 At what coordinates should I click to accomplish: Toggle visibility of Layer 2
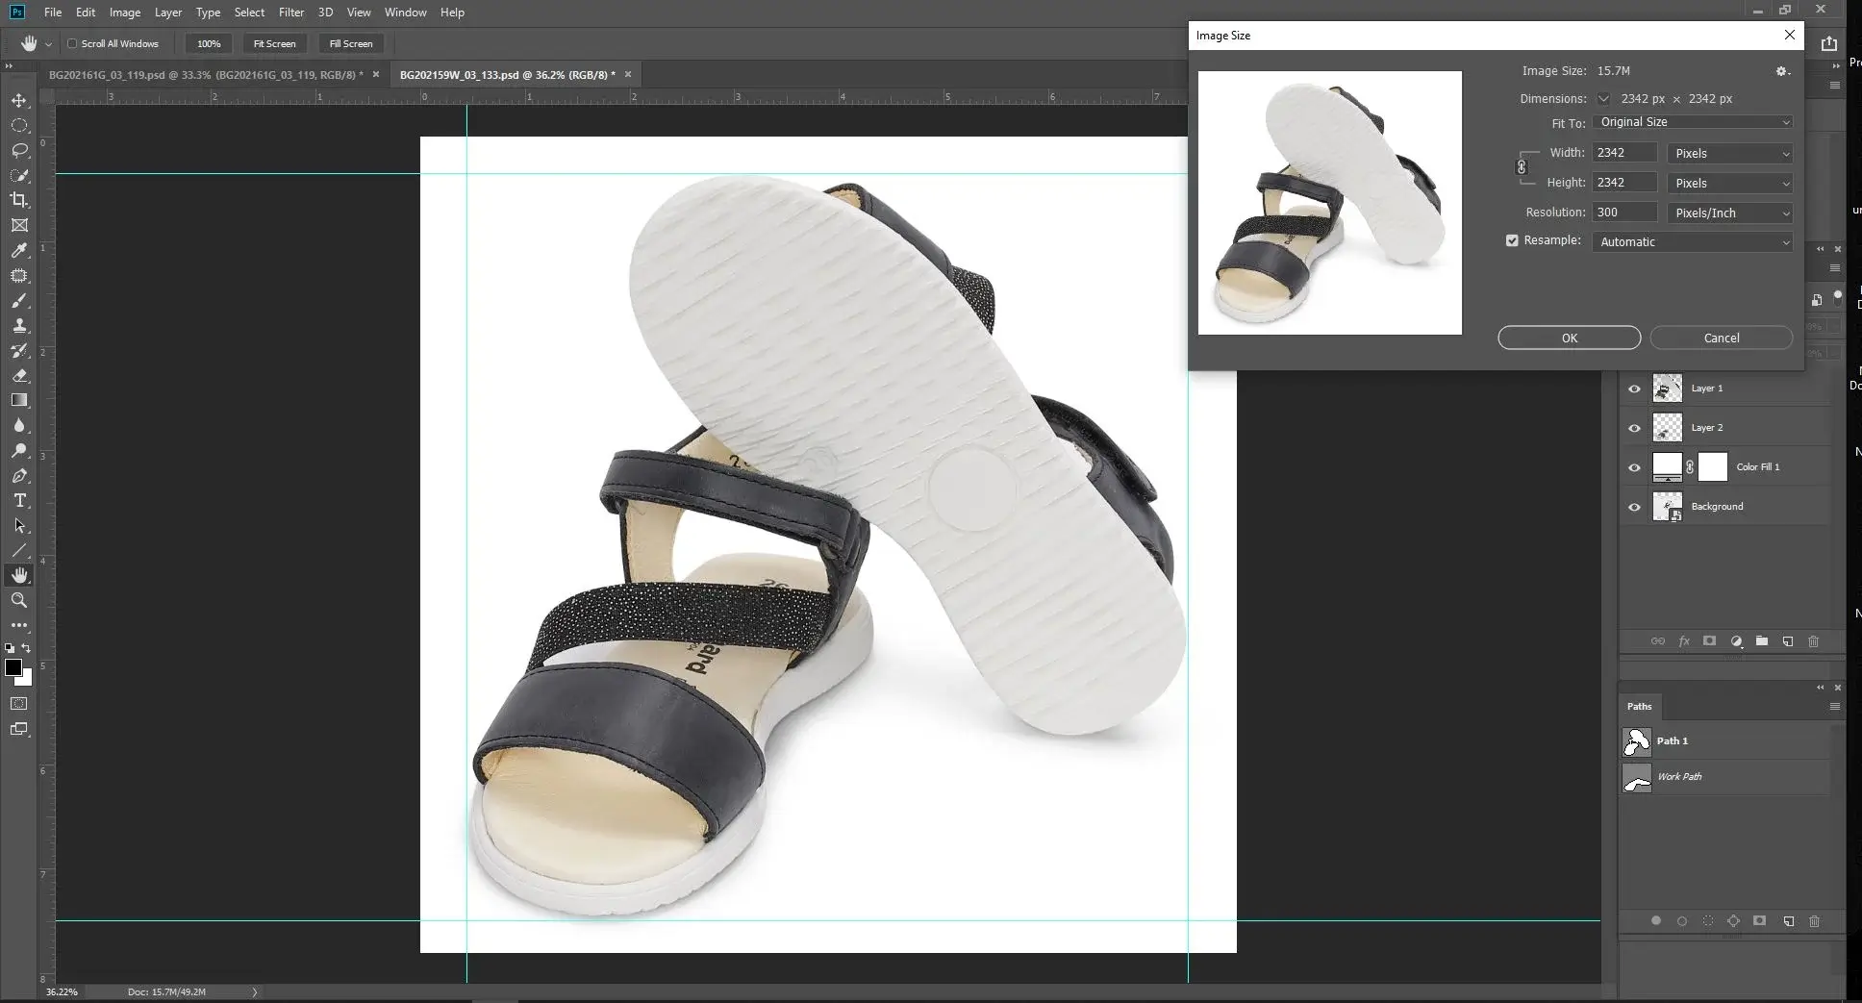pos(1635,428)
